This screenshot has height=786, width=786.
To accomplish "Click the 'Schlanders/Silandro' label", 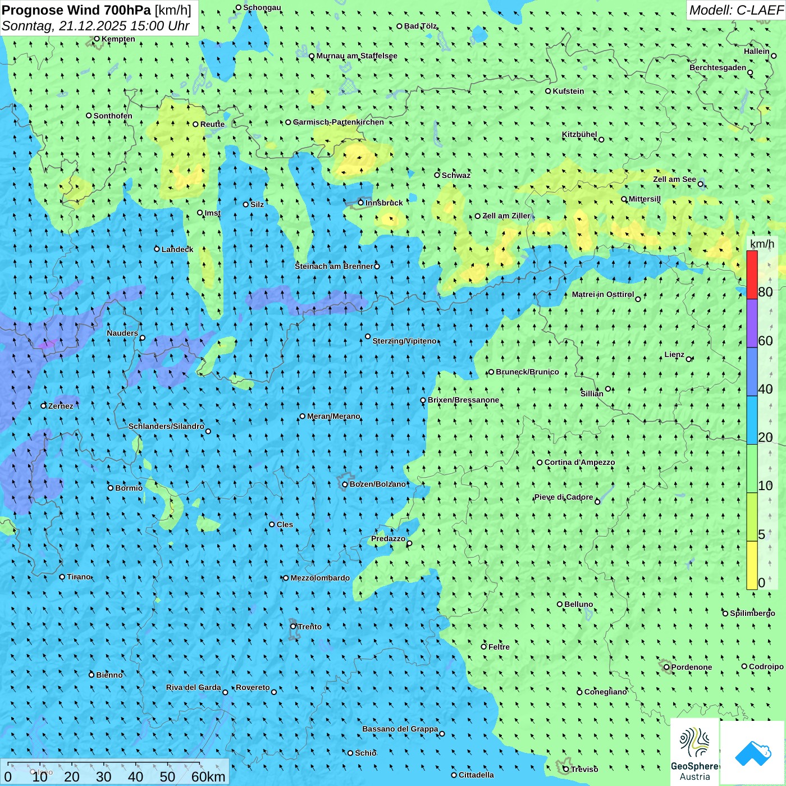I will (166, 426).
